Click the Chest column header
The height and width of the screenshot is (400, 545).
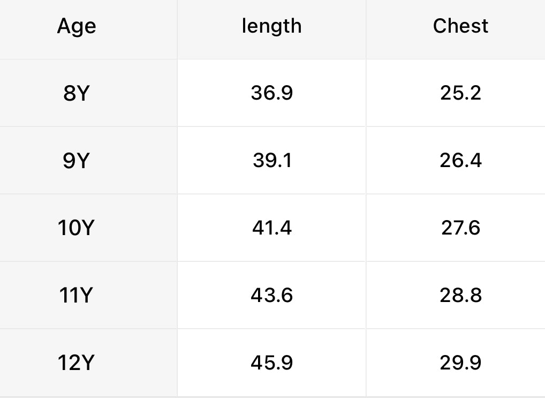tap(460, 26)
